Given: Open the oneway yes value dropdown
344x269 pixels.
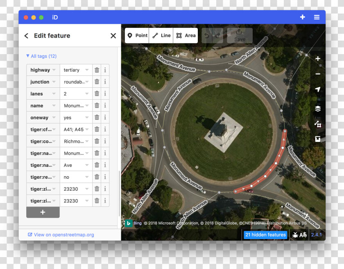Looking at the screenshot, I should (x=87, y=117).
